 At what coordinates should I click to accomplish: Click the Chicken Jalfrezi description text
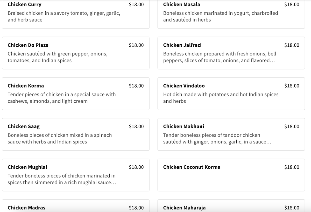(x=220, y=57)
